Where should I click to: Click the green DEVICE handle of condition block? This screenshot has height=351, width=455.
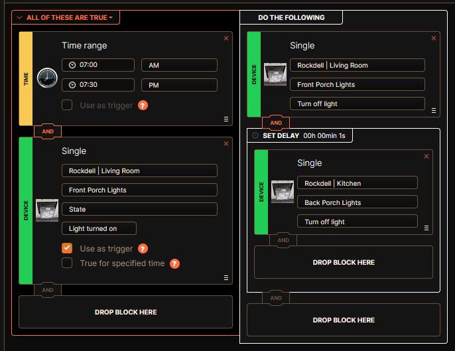click(x=26, y=210)
